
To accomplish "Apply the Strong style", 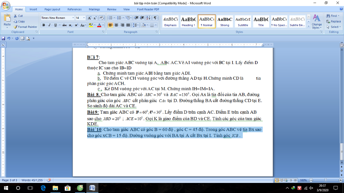I will [x=225, y=21].
